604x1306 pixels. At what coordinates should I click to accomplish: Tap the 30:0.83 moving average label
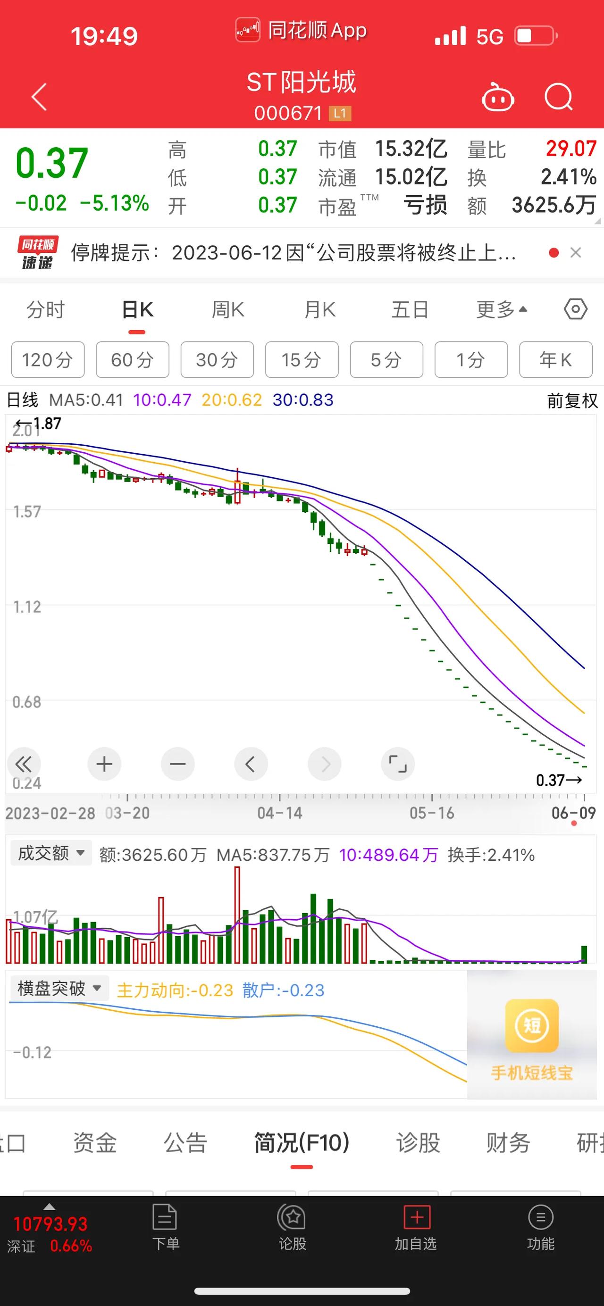[303, 400]
